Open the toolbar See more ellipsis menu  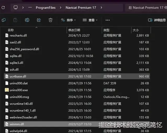108,20
